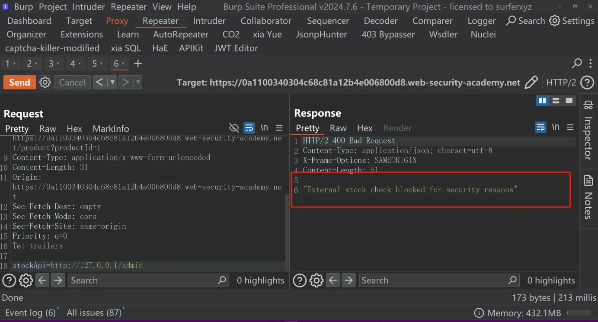Open Request panel hamburger menu
The height and width of the screenshot is (322, 598).
tap(279, 128)
